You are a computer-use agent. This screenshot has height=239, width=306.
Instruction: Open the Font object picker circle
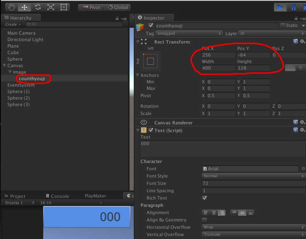(x=303, y=169)
